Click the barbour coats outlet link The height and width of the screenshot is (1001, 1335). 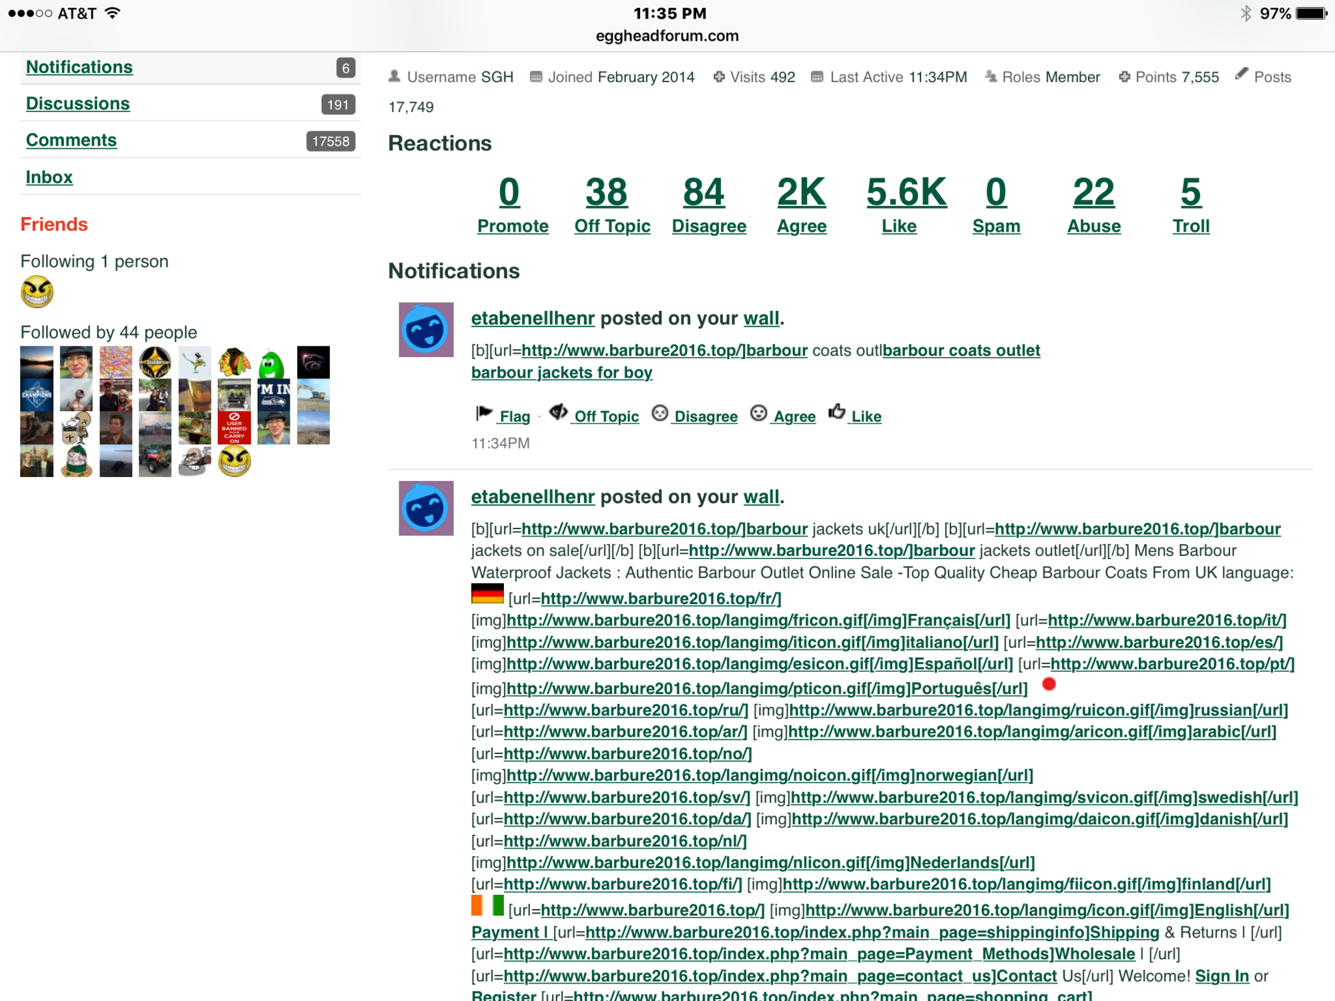pos(961,350)
